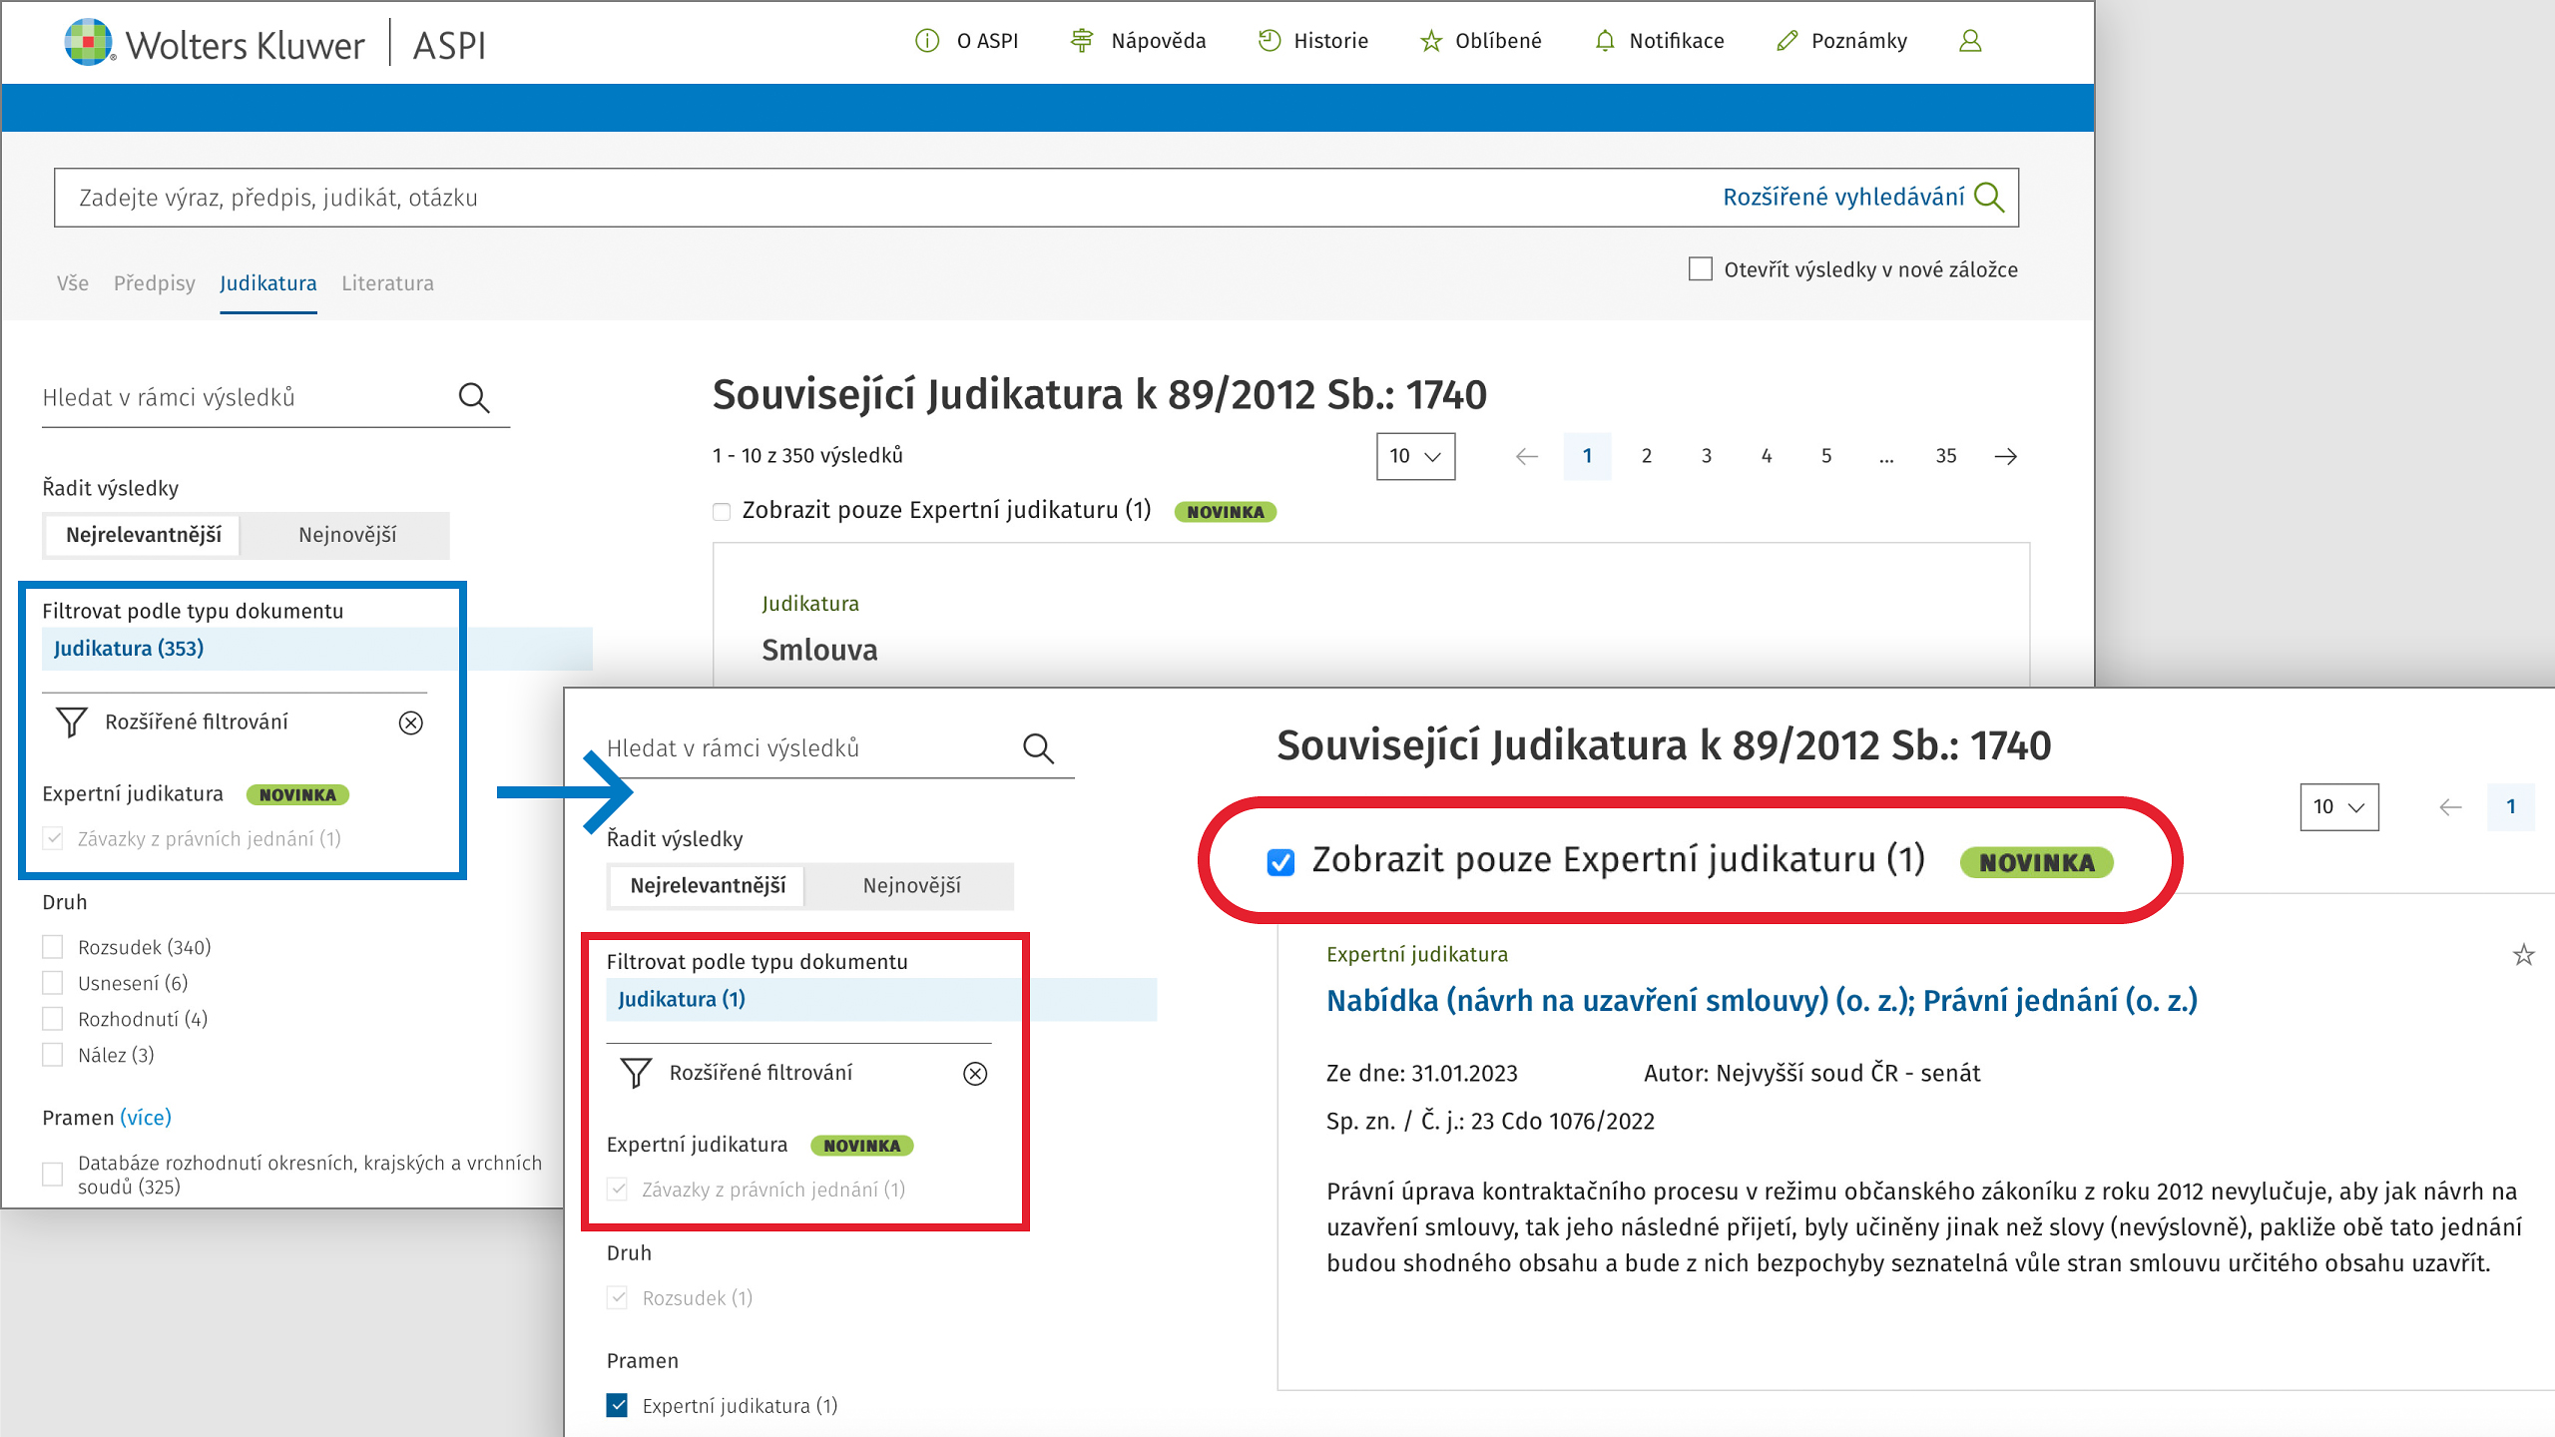Screen dimensions: 2555x1437
Task: Uncheck Zobrazit pouze Expertní judikaturu in red oval
Action: (x=1280, y=862)
